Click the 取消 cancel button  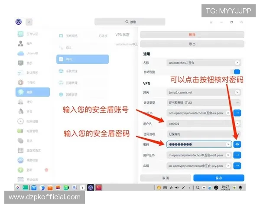click(x=166, y=178)
